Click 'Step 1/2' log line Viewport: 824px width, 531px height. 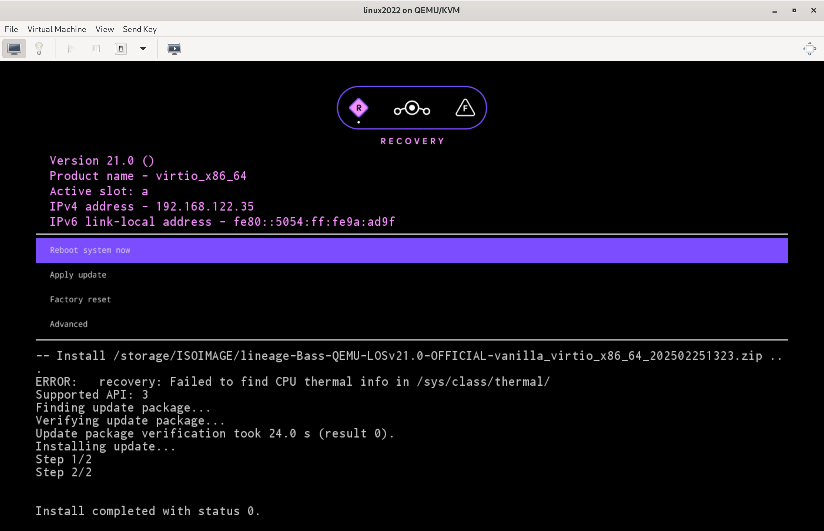(64, 459)
